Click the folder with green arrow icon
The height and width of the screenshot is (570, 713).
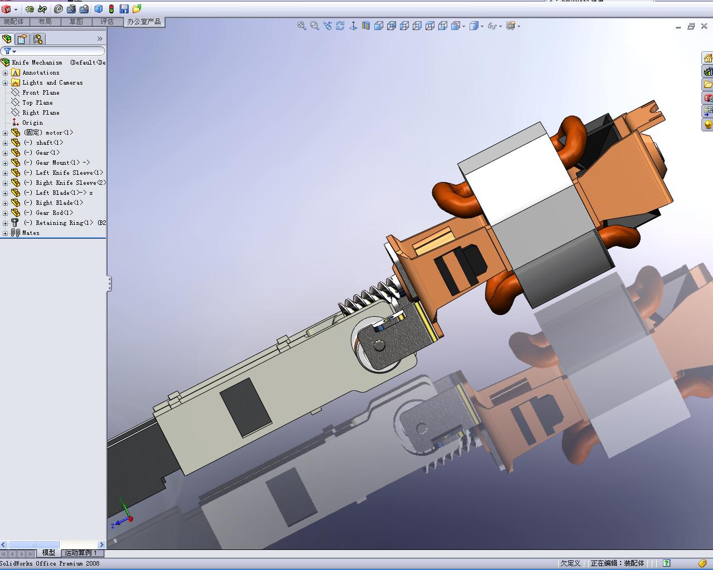[137, 9]
